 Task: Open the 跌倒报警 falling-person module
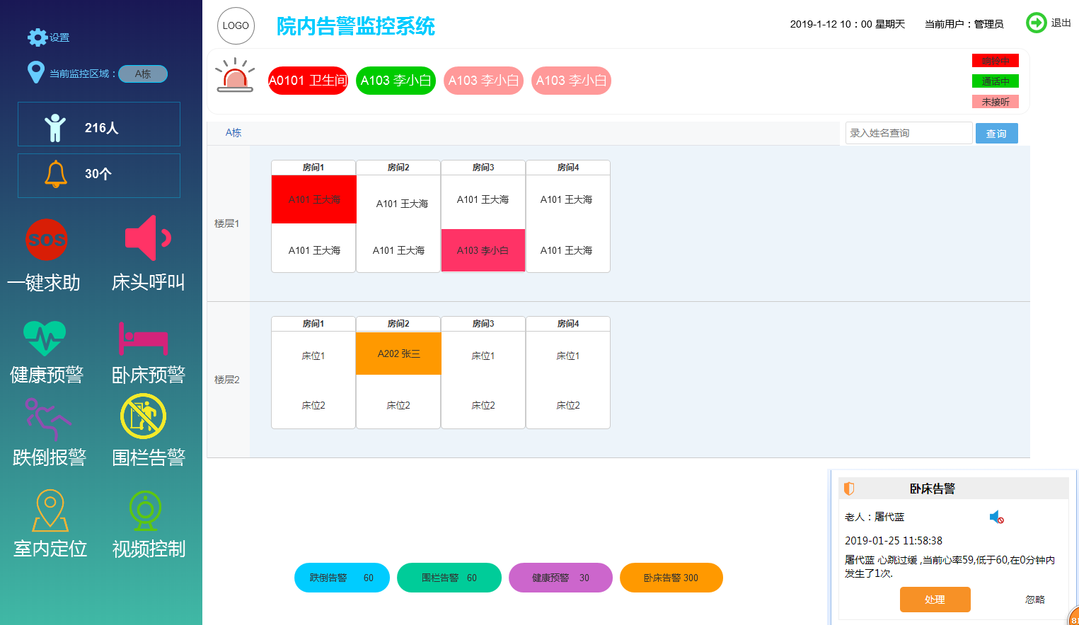(48, 419)
